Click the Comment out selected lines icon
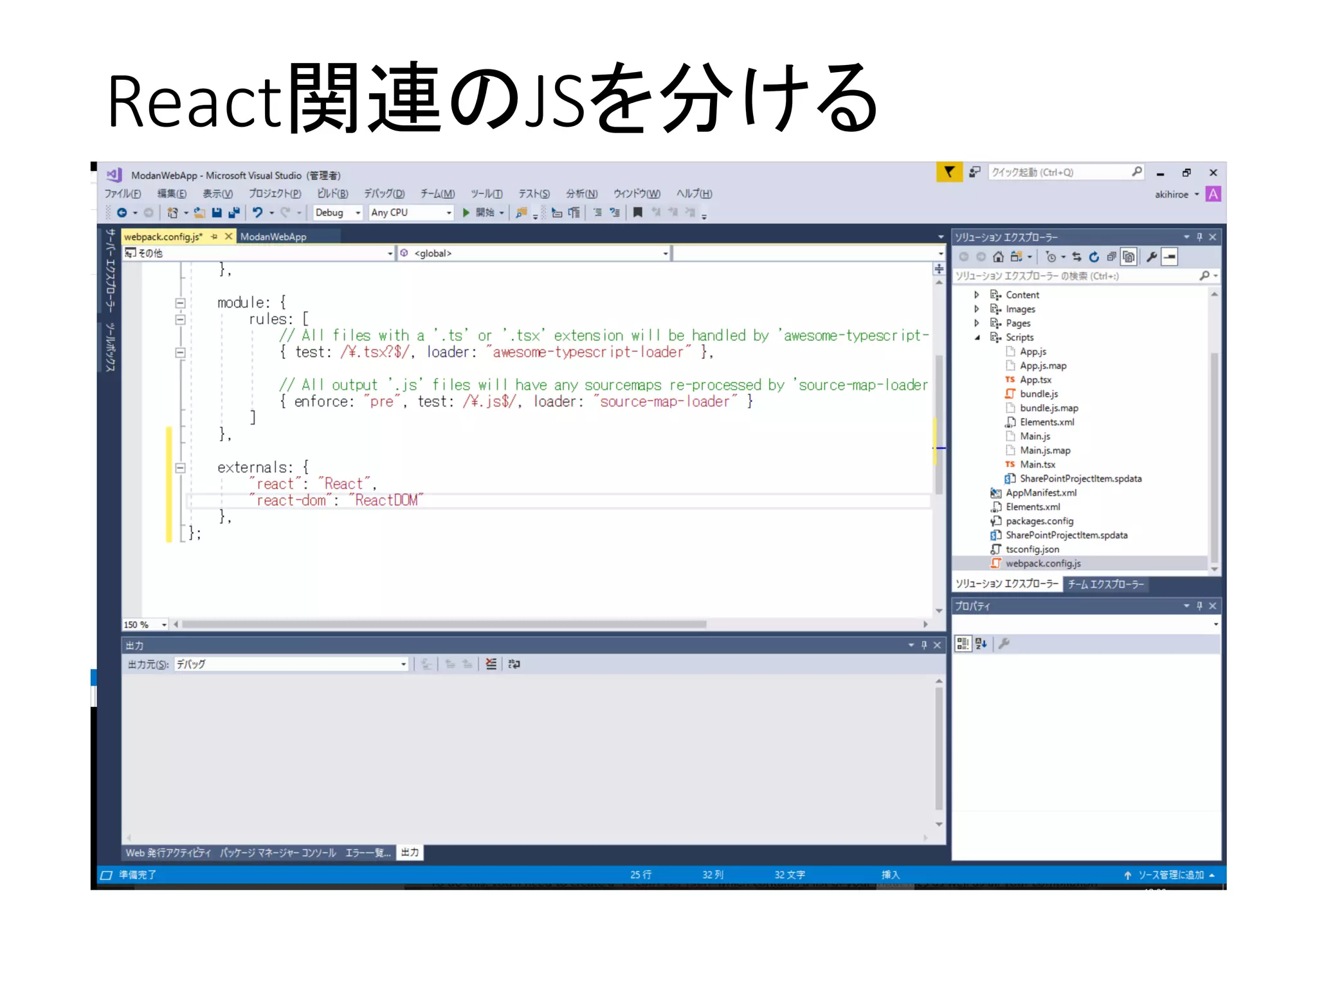1317x988 pixels. click(x=597, y=212)
